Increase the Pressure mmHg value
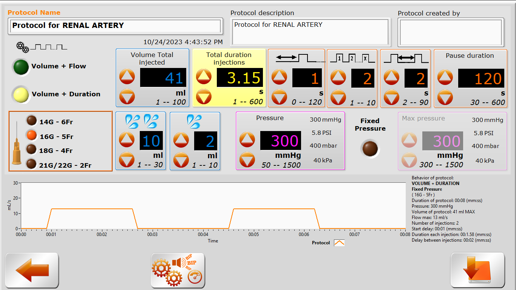Viewport: 516px width, 290px height. point(247,140)
